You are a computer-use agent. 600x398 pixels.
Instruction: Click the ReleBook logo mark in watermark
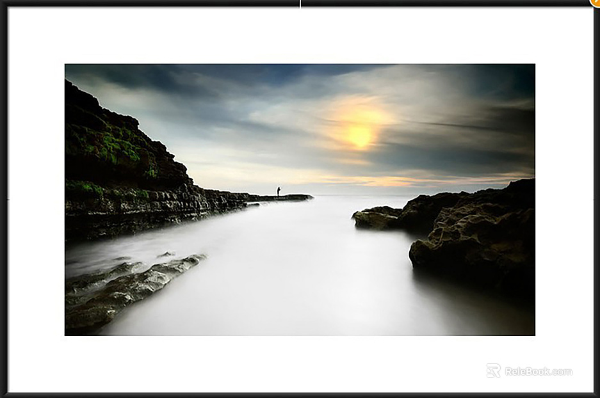click(x=493, y=370)
